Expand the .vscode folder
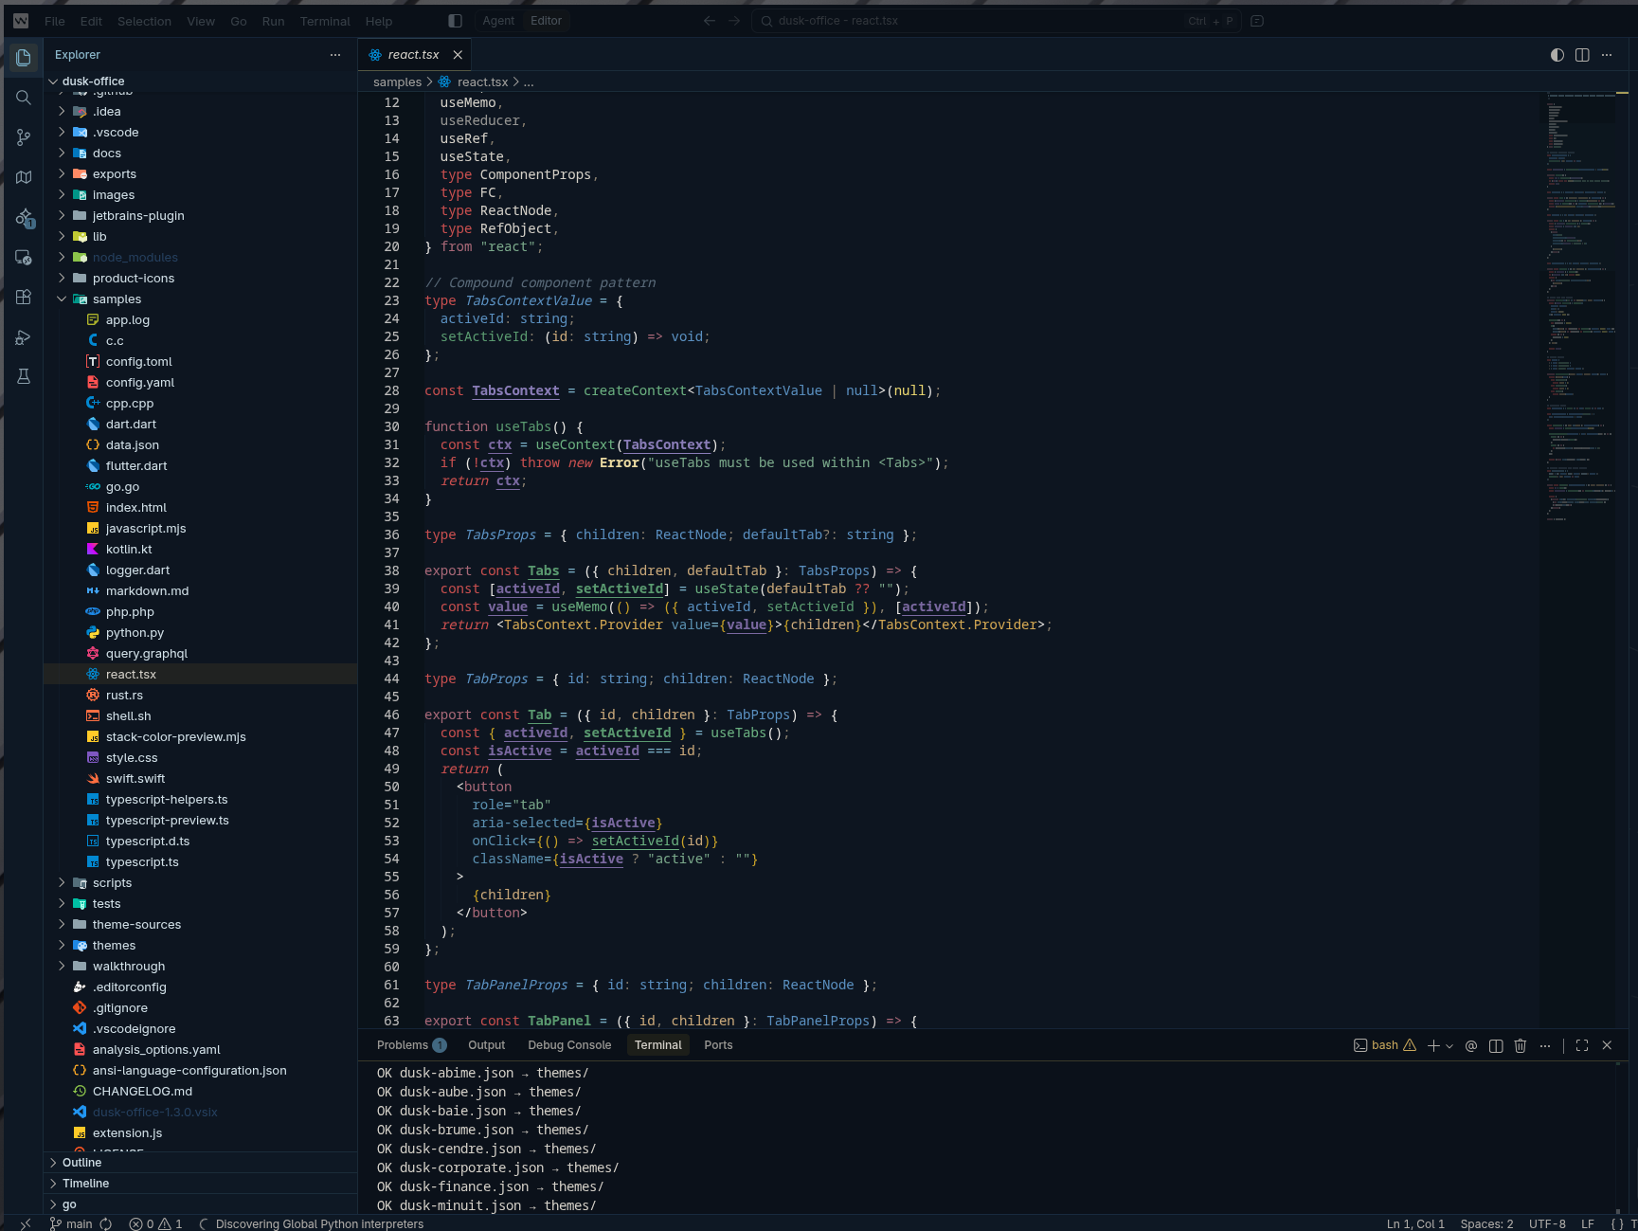Screen dimensions: 1638x1231 tap(201, 133)
